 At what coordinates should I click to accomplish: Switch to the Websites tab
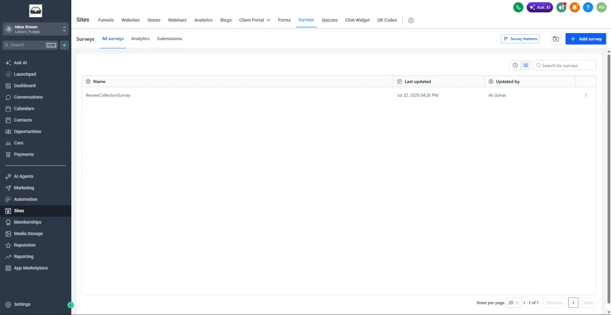130,20
